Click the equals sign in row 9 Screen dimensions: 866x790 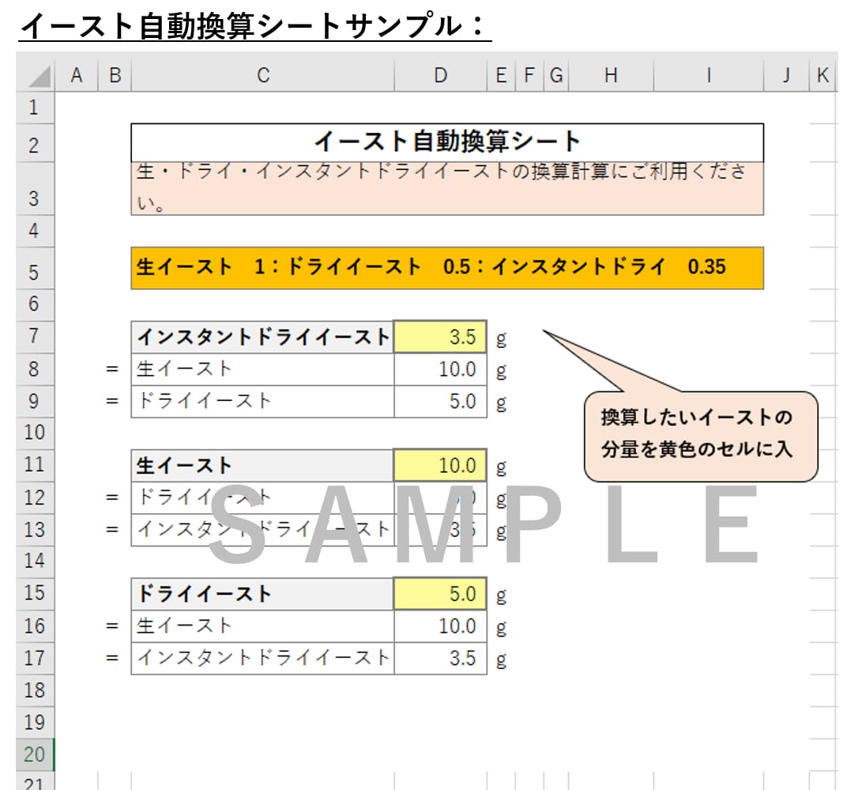[112, 402]
